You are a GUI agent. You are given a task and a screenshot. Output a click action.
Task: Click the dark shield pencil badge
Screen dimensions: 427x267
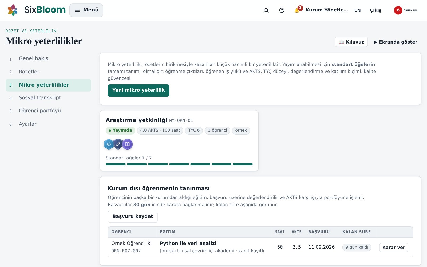pyautogui.click(x=118, y=144)
